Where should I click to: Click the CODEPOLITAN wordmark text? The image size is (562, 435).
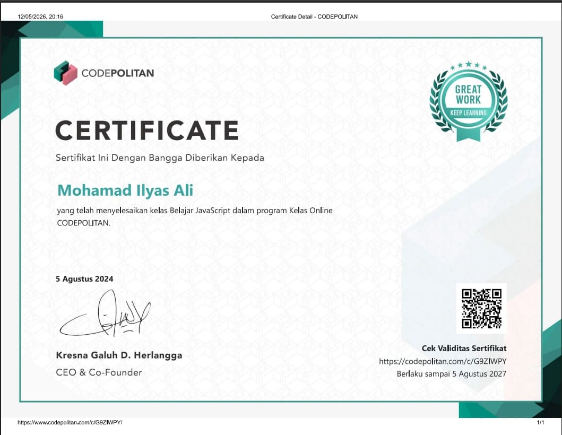pos(118,73)
